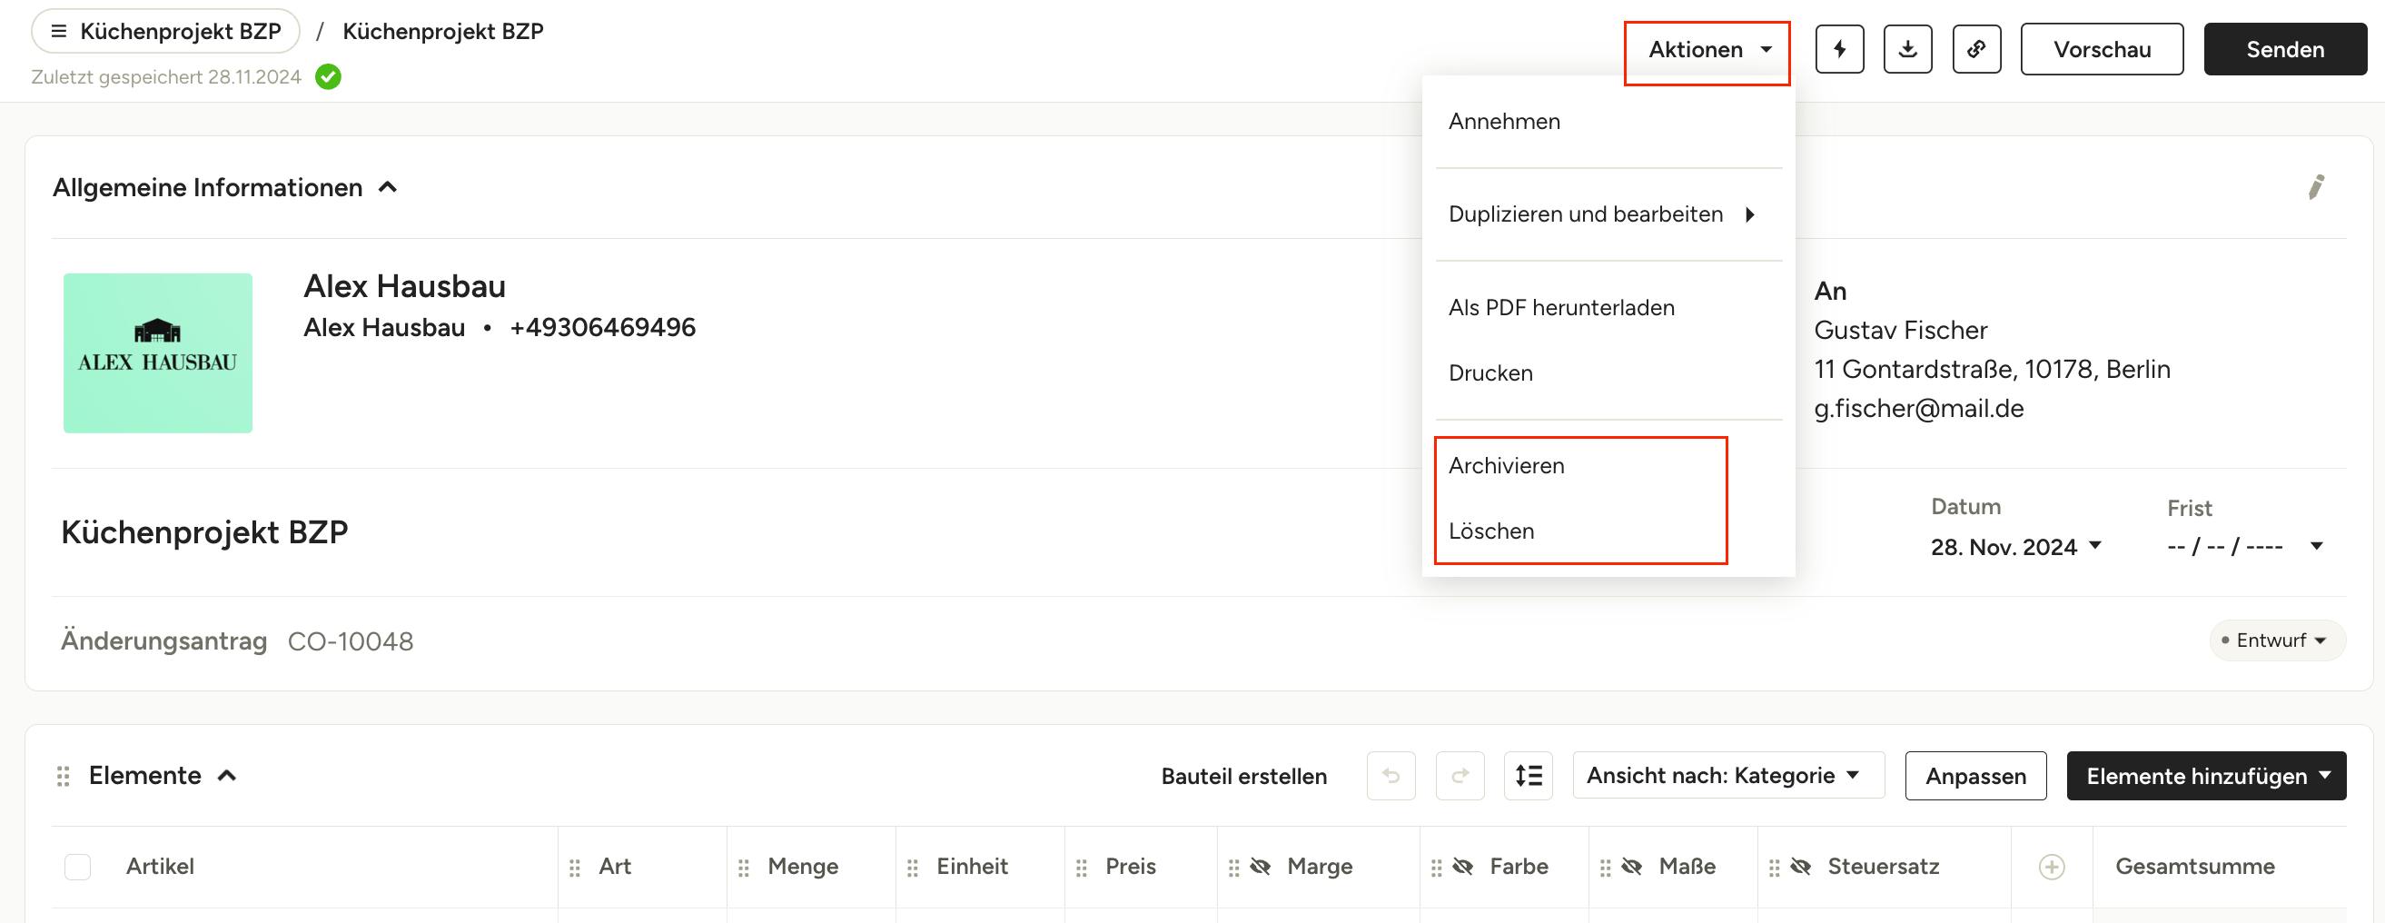Toggle visibility eye of Maße column
Viewport: 2385px width, 923px height.
point(1632,867)
